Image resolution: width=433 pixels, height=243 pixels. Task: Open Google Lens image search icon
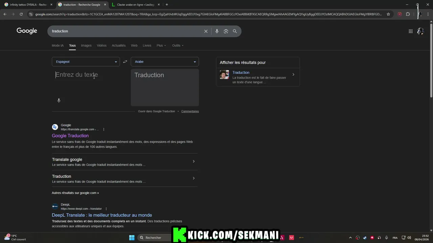226,31
